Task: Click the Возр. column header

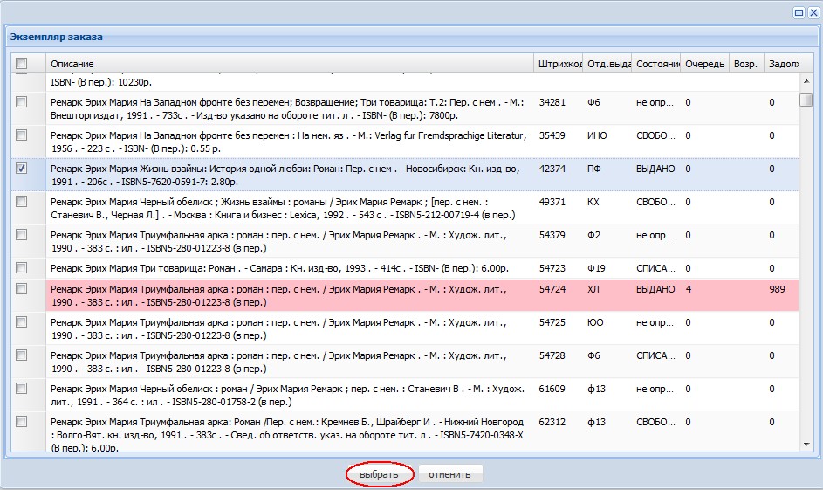Action: pos(746,64)
